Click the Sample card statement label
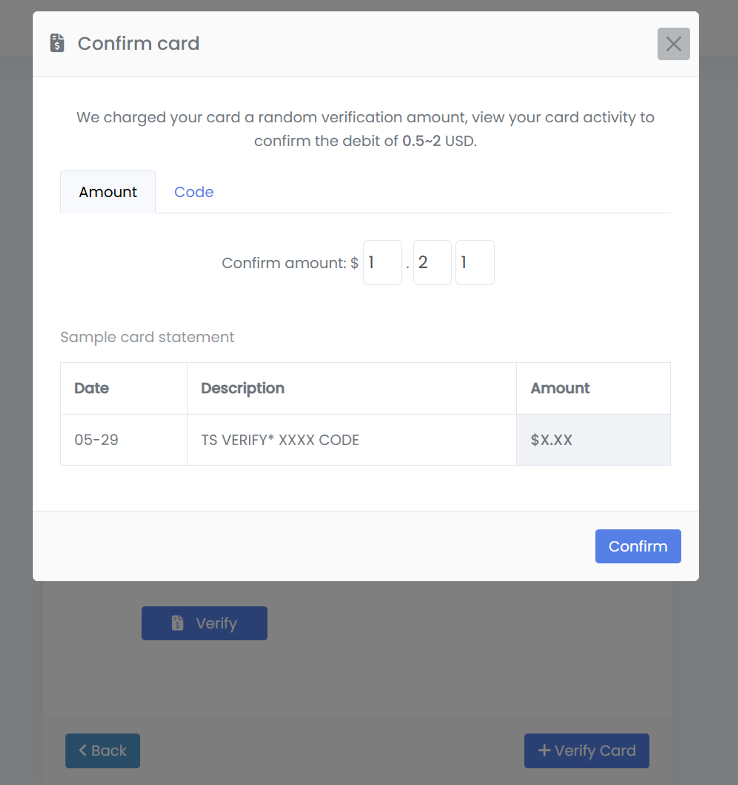738x785 pixels. coord(147,337)
